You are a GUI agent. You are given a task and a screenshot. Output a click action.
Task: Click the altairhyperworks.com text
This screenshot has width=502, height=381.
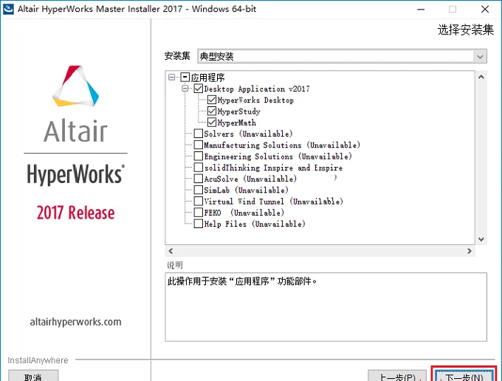[x=75, y=322]
